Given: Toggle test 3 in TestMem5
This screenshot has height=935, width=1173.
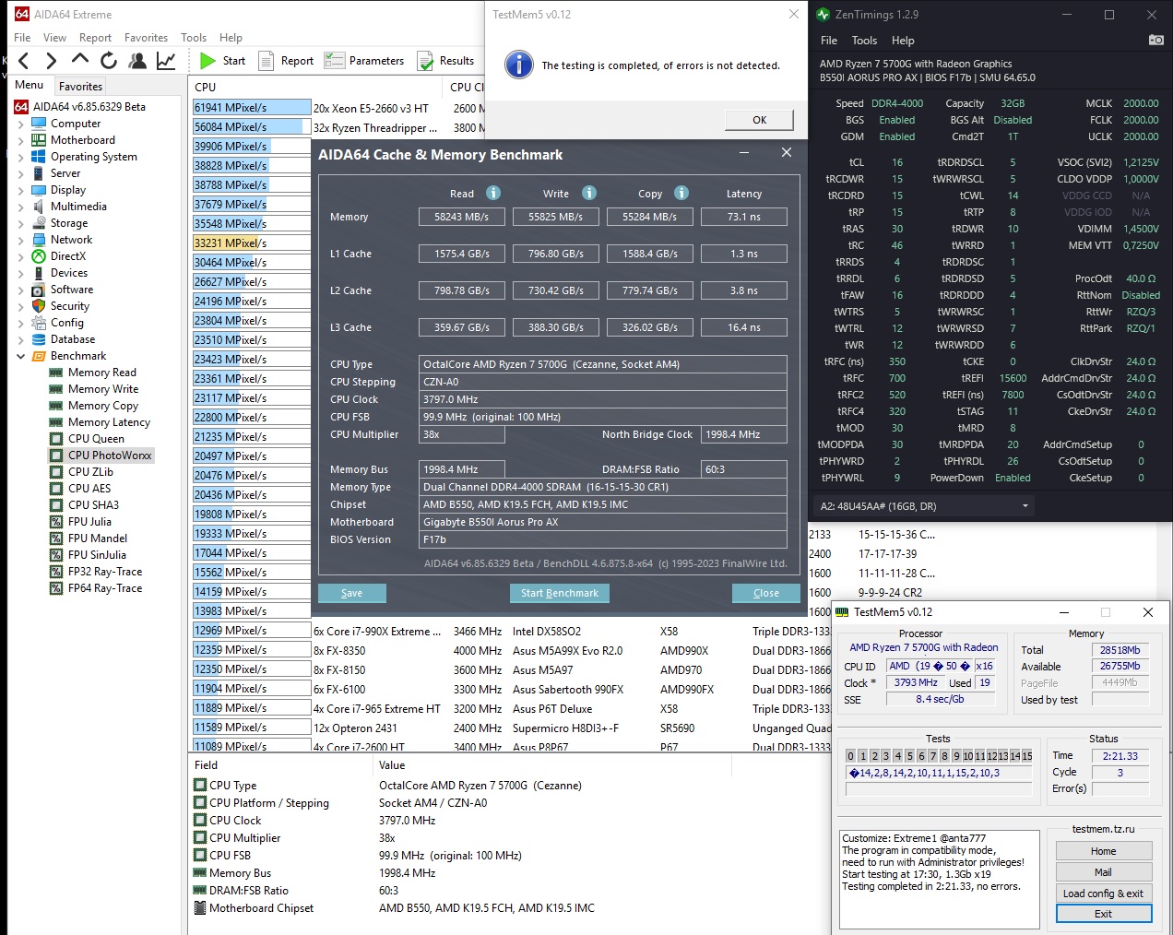Looking at the screenshot, I should [886, 755].
